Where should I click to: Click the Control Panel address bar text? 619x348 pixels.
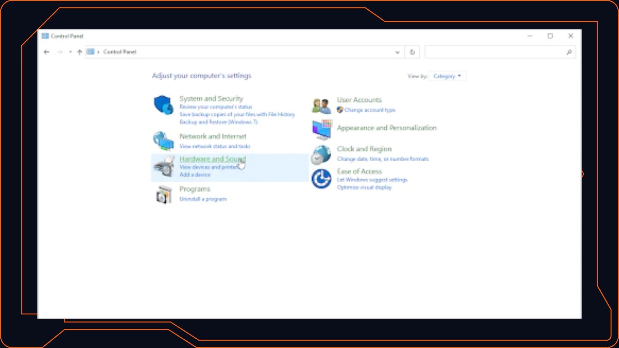point(120,52)
